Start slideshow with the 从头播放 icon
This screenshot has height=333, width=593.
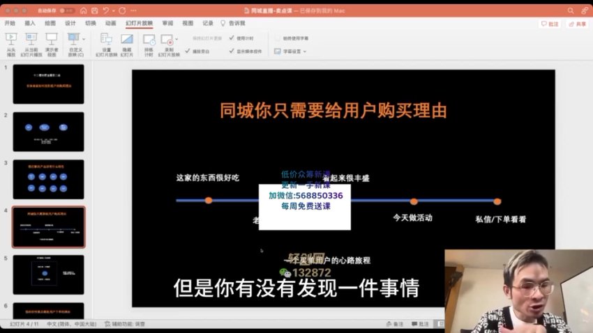click(11, 40)
